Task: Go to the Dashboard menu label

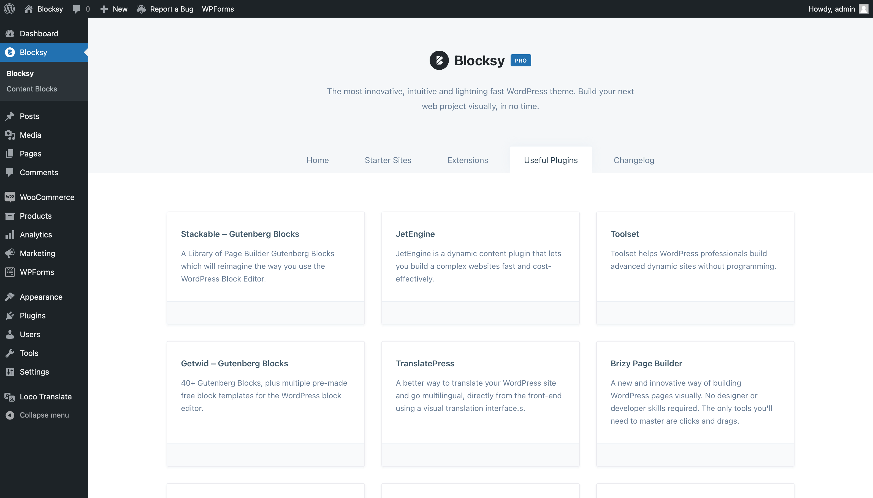Action: pos(39,34)
